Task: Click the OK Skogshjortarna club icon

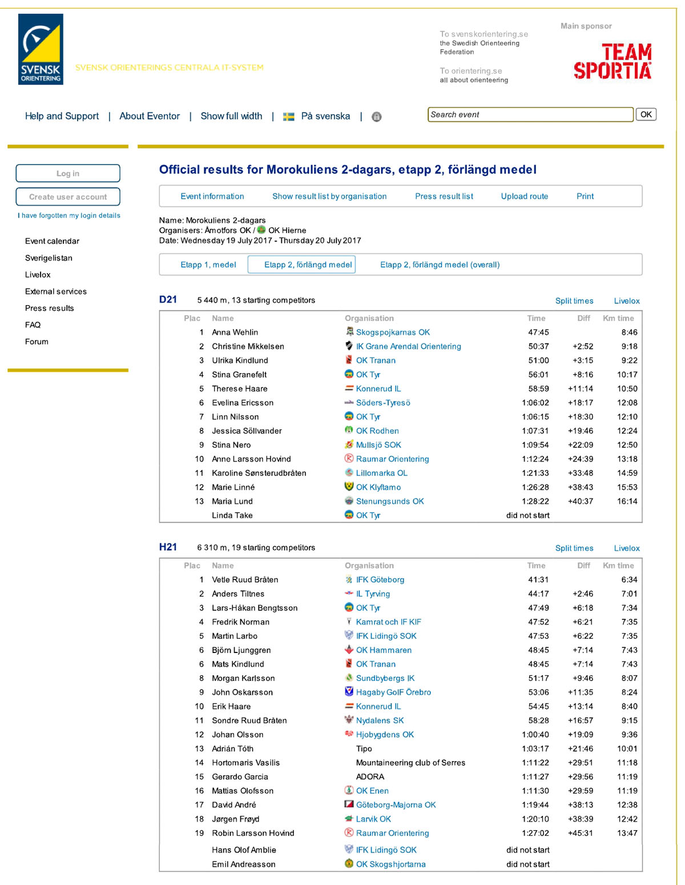Action: pyautogui.click(x=349, y=864)
